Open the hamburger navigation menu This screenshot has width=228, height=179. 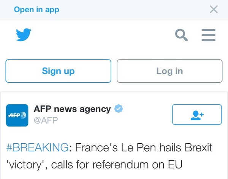pyautogui.click(x=208, y=35)
